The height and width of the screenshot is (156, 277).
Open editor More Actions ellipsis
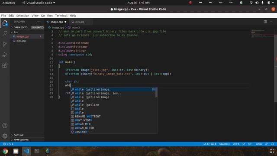pyautogui.click(x=272, y=22)
